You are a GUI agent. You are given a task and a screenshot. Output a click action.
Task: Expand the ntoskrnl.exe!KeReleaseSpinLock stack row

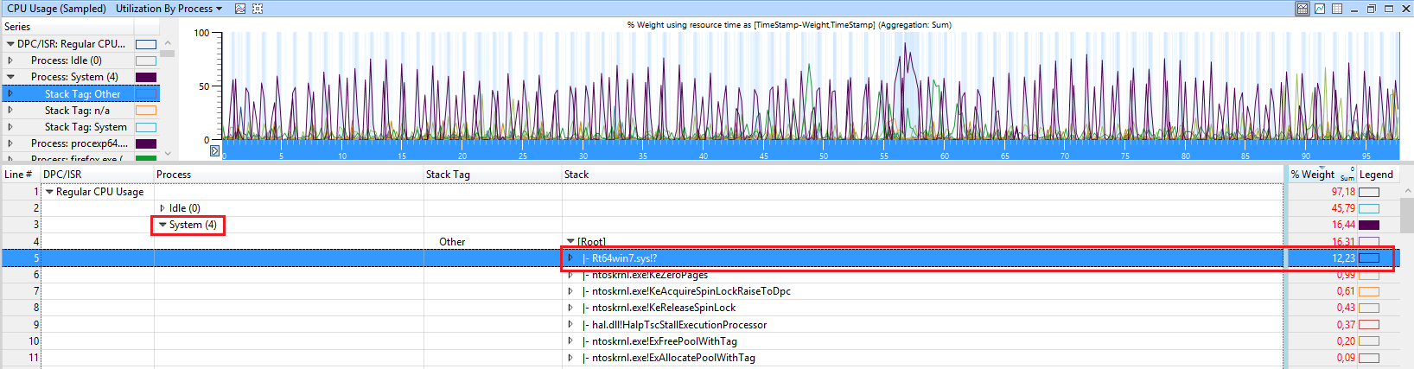tap(570, 308)
